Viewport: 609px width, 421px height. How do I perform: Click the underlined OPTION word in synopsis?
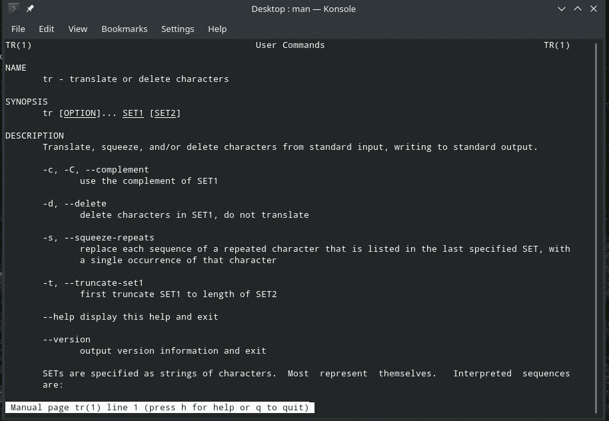[x=79, y=113]
